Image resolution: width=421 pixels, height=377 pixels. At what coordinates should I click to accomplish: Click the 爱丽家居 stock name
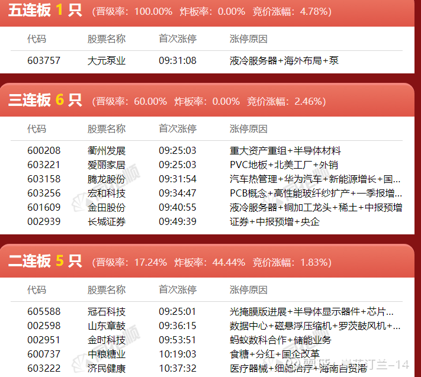[x=107, y=165]
